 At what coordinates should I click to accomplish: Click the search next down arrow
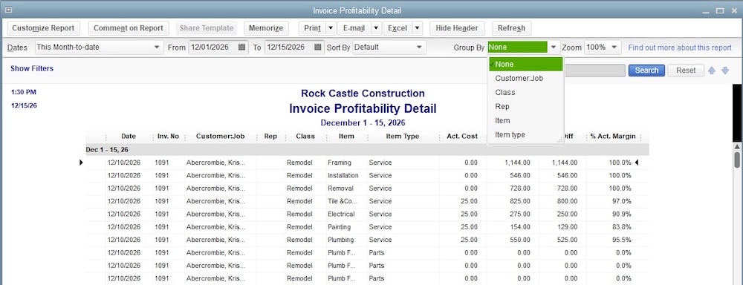tap(725, 71)
